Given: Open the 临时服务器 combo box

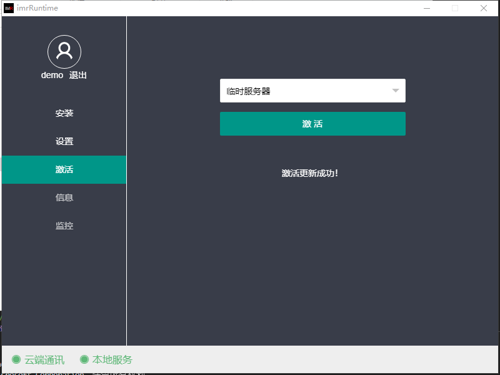Looking at the screenshot, I should 306,91.
